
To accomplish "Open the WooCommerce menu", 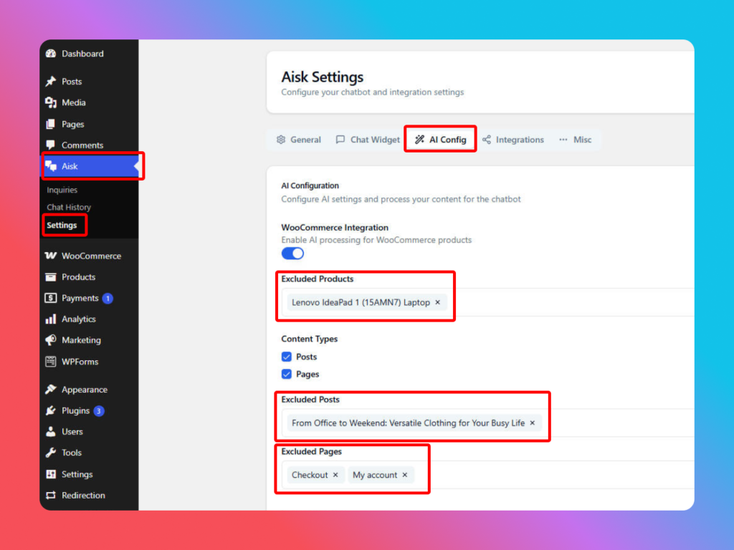I will pos(89,256).
